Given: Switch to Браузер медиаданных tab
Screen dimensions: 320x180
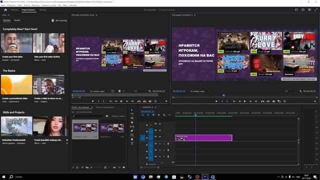Looking at the screenshot, I should (x=105, y=107).
